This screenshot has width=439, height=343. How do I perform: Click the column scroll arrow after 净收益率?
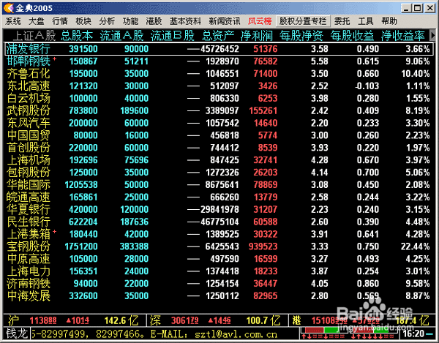(433, 35)
